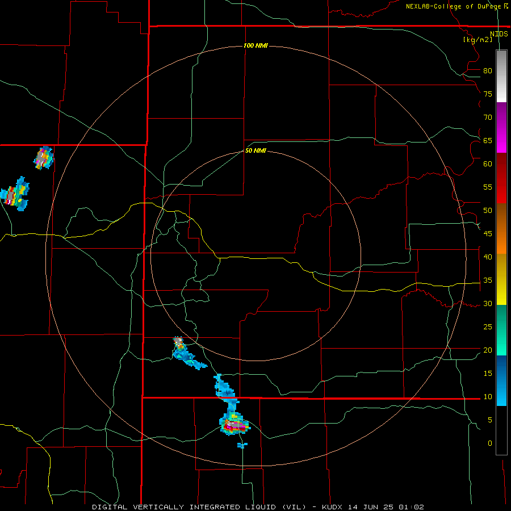511x511 pixels.
Task: Click the 70 value on the color scale
Action: pyautogui.click(x=488, y=118)
